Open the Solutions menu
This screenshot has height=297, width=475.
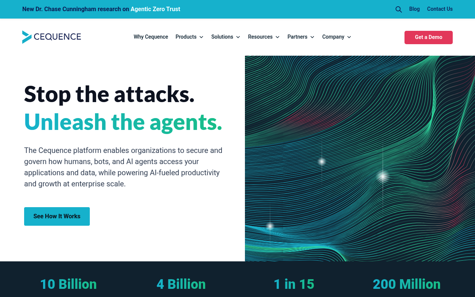222,37
